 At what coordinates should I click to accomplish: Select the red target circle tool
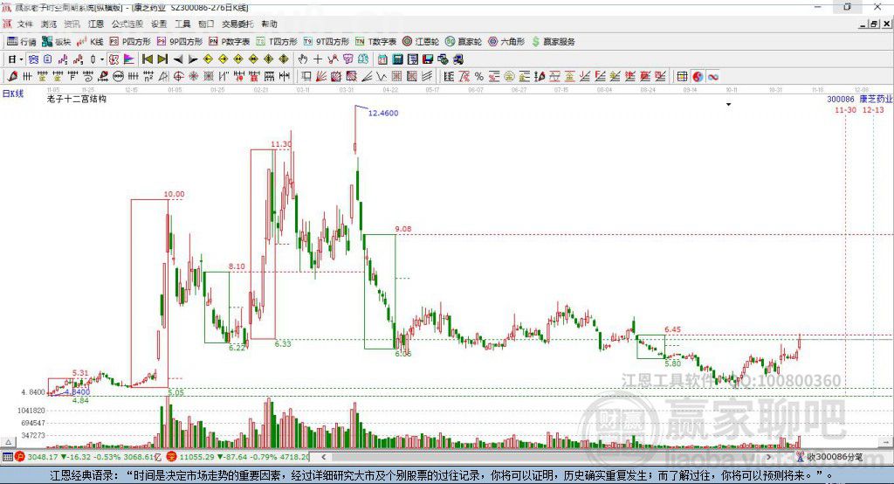pyautogui.click(x=178, y=77)
